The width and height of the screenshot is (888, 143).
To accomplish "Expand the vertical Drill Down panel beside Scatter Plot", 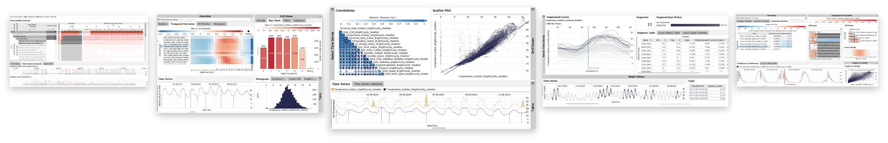I will click(x=533, y=46).
